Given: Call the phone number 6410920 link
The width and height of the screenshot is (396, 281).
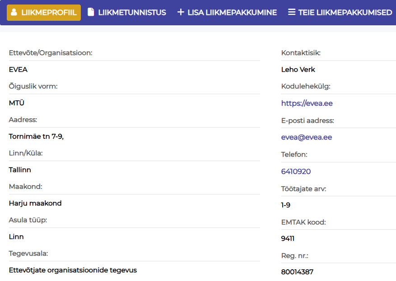Looking at the screenshot, I should [x=296, y=172].
